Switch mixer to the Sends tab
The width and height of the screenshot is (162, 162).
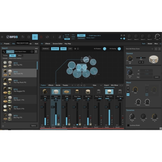click(x=58, y=85)
